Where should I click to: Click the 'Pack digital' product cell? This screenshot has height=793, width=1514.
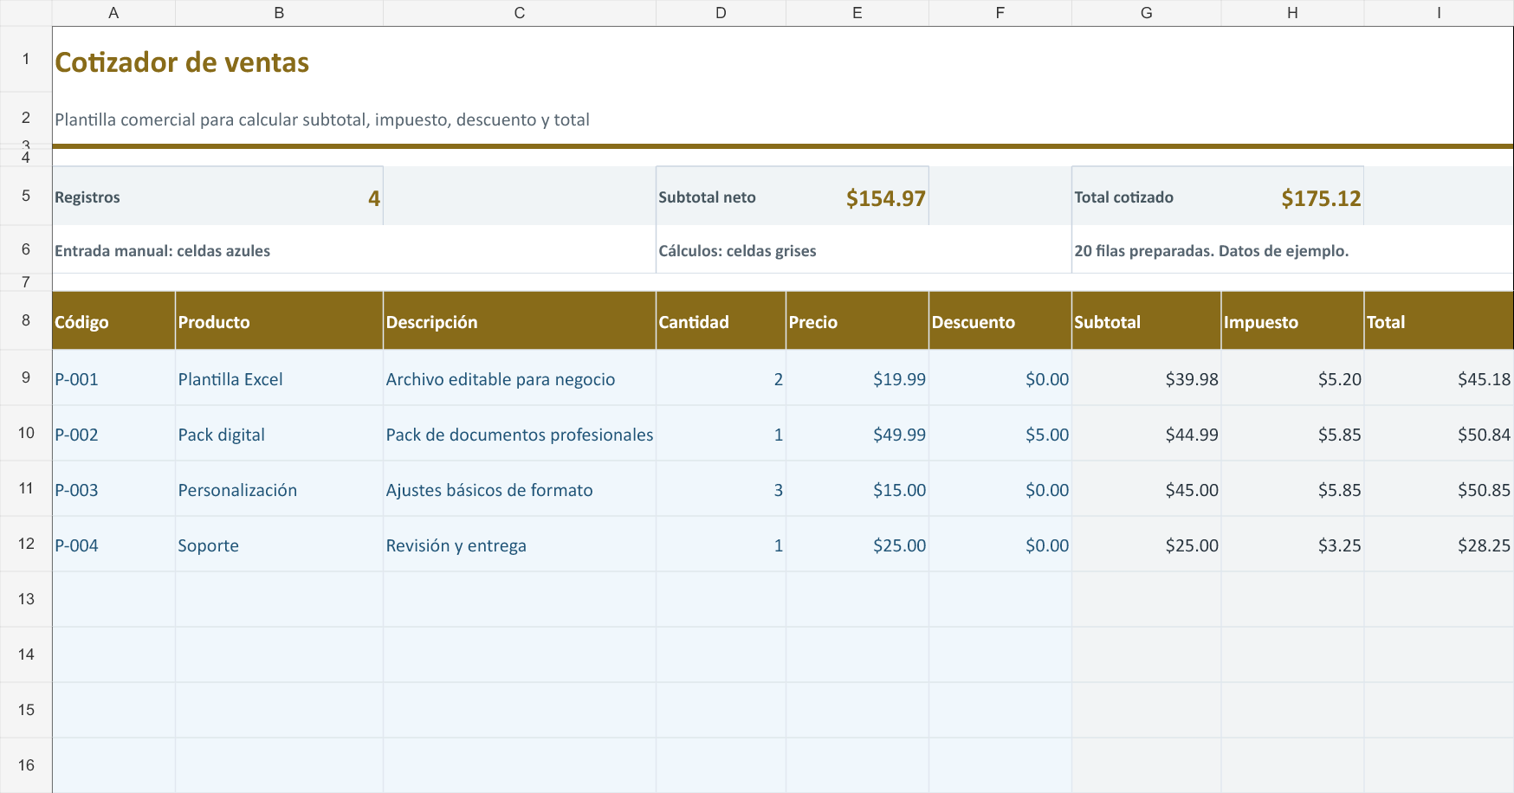(x=279, y=434)
